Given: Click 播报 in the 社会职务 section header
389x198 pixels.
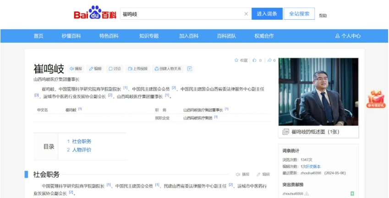Looking at the screenshot, I should point(243,175).
